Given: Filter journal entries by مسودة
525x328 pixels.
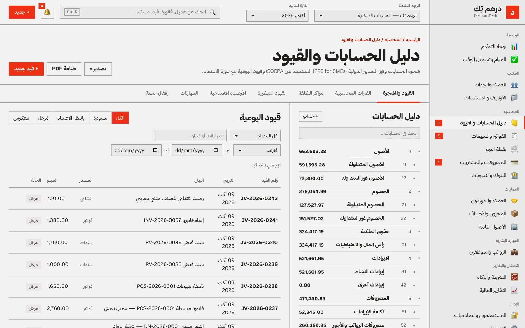Looking at the screenshot, I should click(100, 118).
